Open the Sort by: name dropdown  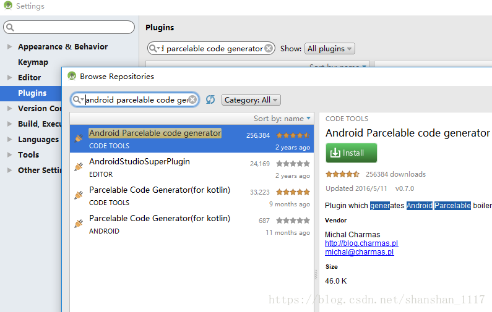point(282,119)
